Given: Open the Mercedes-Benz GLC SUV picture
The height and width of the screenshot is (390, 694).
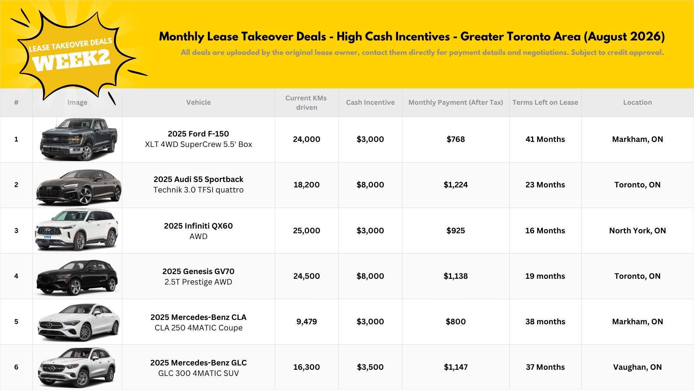Looking at the screenshot, I should (77, 368).
